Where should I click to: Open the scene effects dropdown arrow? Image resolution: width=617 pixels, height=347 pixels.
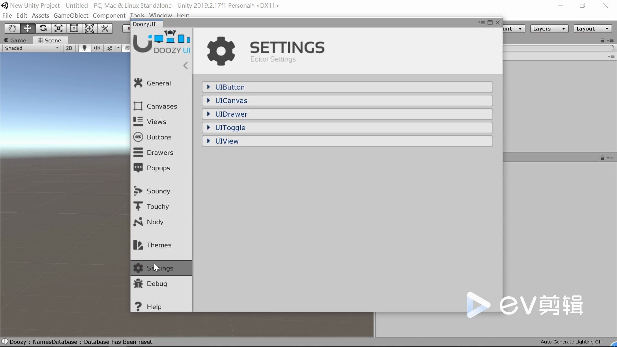[x=118, y=48]
